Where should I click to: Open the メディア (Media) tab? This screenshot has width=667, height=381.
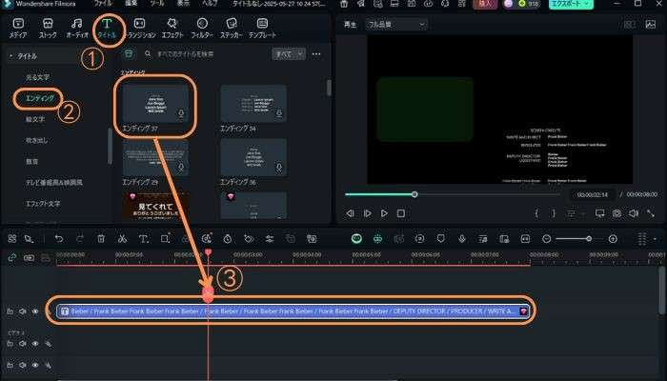(18, 28)
